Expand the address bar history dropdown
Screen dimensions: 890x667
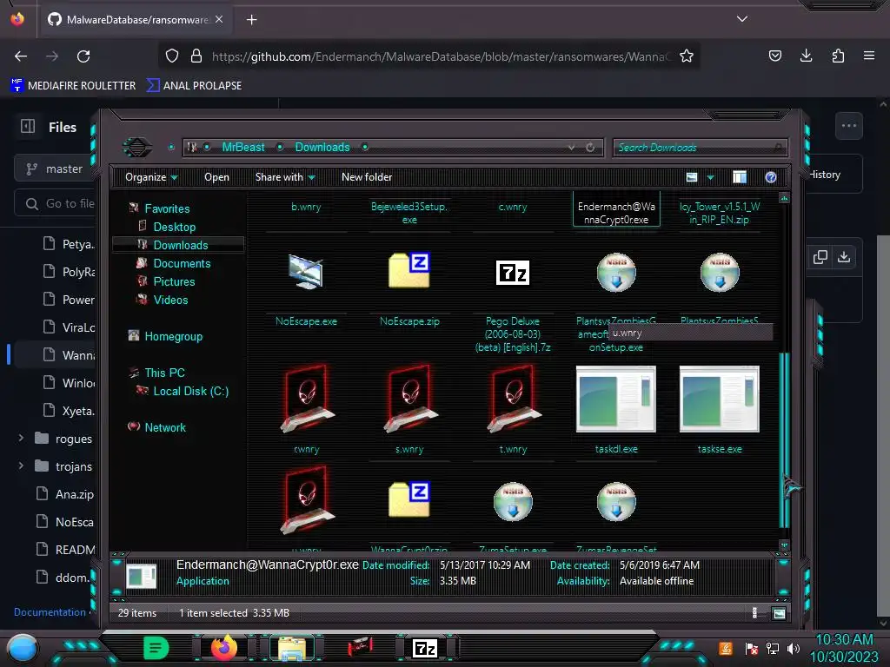(571, 148)
